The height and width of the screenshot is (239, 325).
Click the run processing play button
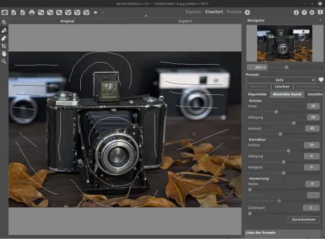point(247,12)
